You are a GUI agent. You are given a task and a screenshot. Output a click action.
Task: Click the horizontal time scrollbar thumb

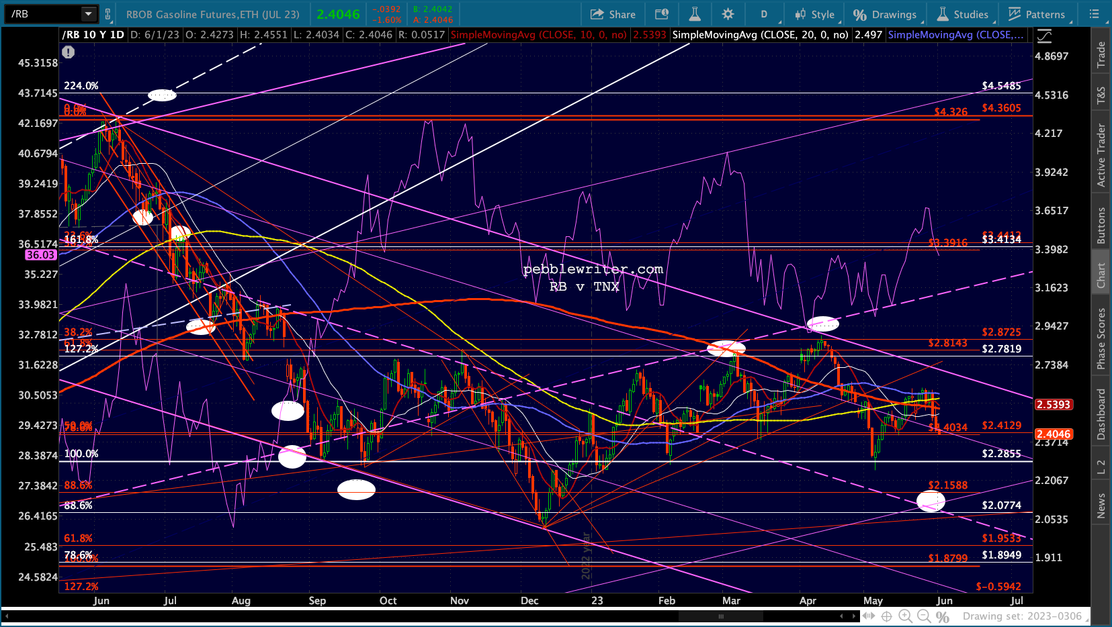point(721,616)
